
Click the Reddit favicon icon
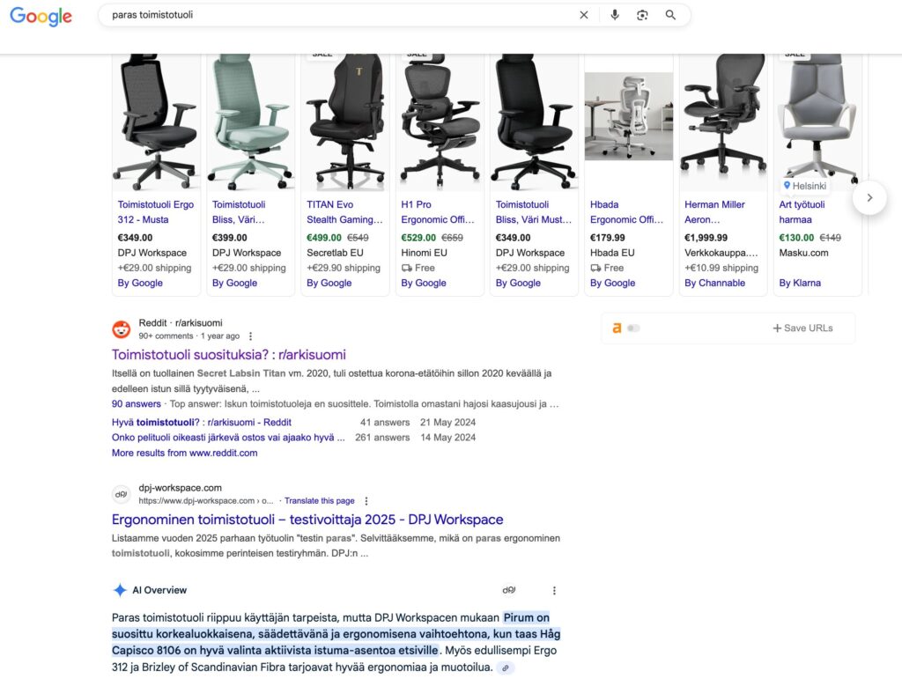122,329
